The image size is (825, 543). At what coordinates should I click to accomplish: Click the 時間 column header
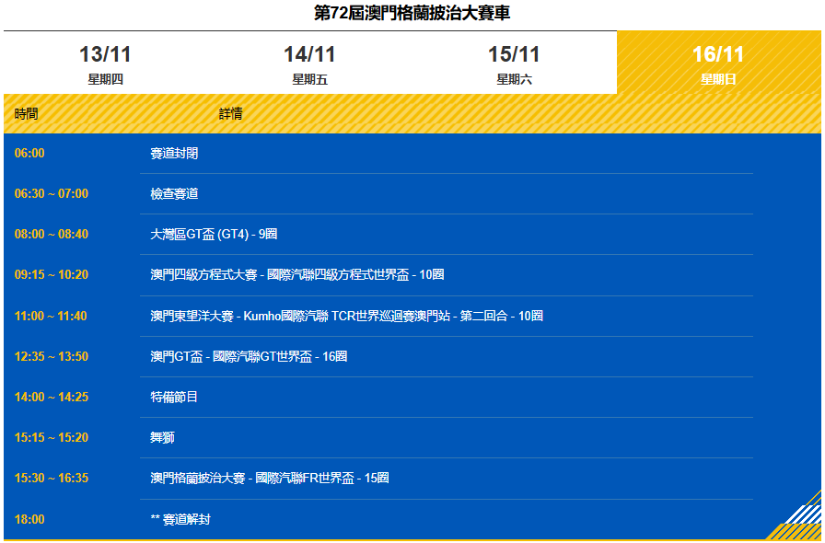tap(27, 114)
